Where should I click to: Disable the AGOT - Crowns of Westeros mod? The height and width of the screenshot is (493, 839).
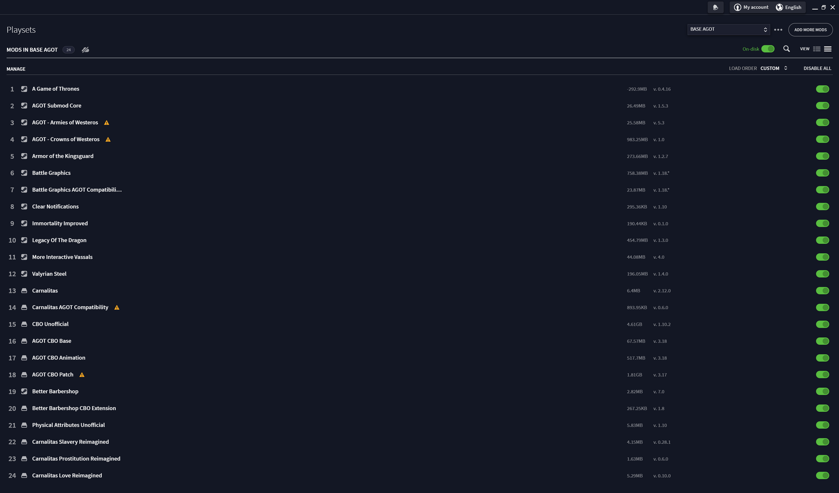click(822, 139)
